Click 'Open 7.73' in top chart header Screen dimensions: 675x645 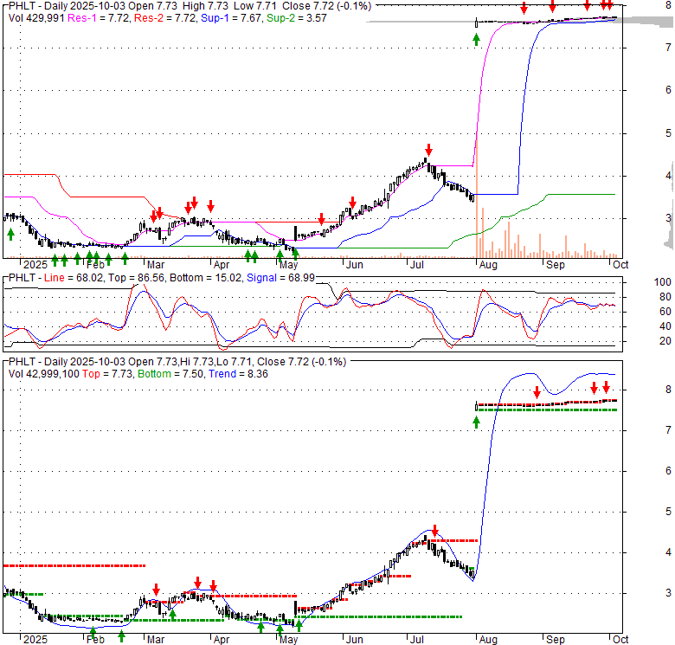pos(152,6)
